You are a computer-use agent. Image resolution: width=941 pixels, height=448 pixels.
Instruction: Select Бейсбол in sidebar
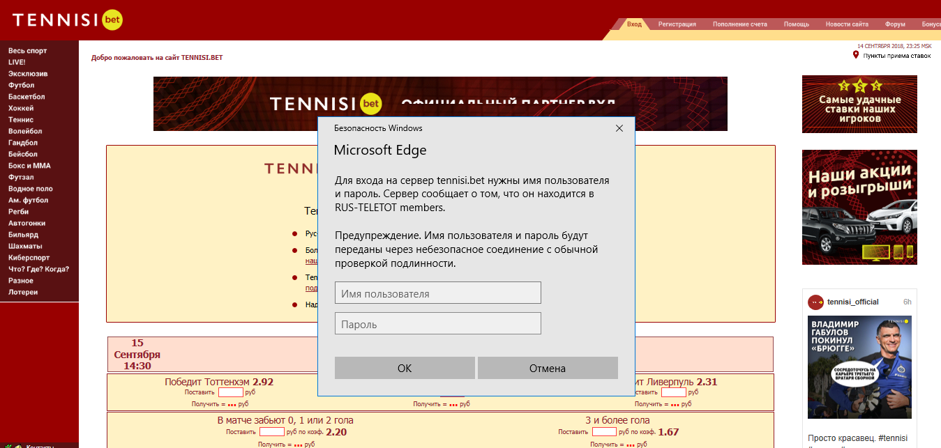pyautogui.click(x=23, y=154)
